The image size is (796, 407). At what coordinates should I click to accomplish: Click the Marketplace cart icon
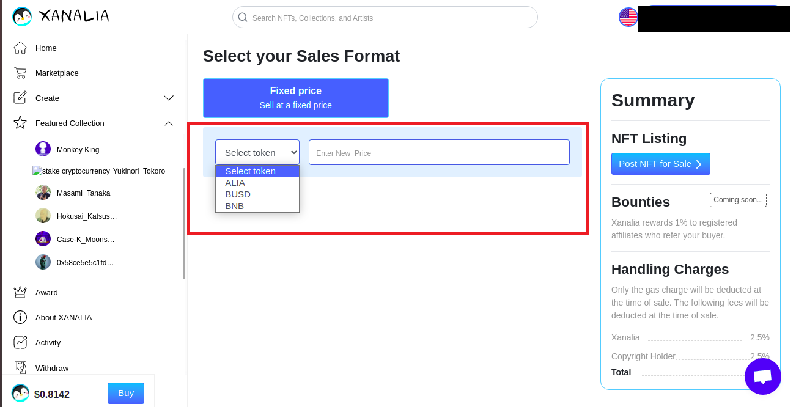[20, 73]
